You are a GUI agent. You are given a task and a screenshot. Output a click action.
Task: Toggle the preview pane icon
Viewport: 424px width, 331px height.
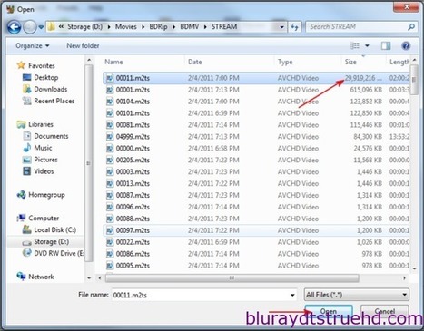(x=386, y=46)
